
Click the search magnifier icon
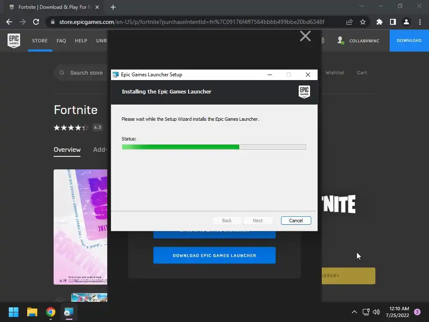(62, 73)
